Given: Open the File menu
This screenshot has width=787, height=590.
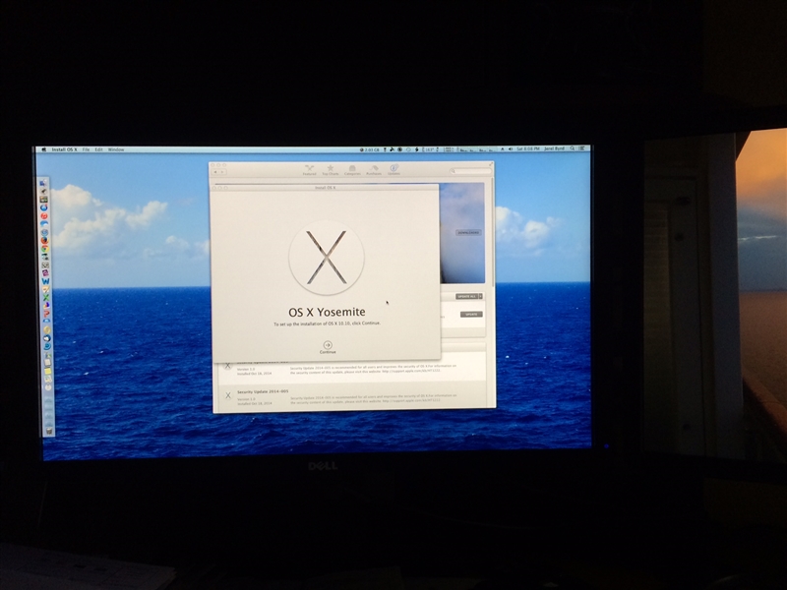Looking at the screenshot, I should coord(86,149).
